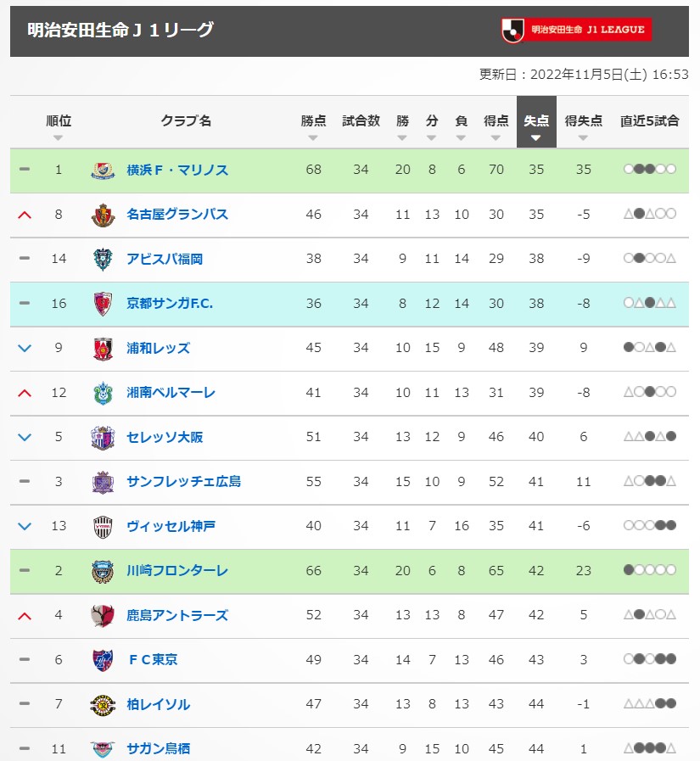Click the Avispa Fukuoka club crest
This screenshot has width=700, height=761.
click(103, 259)
